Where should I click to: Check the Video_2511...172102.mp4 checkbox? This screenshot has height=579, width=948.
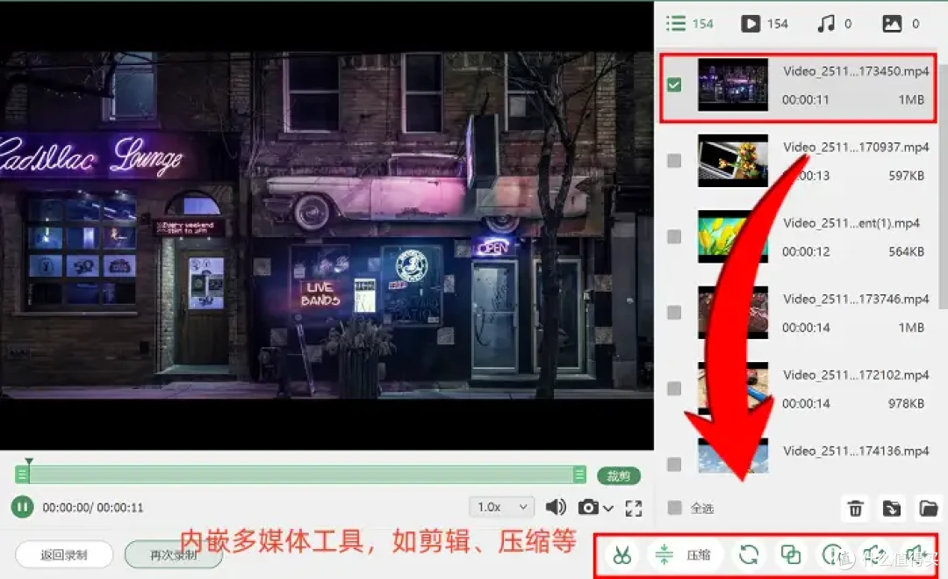674,388
